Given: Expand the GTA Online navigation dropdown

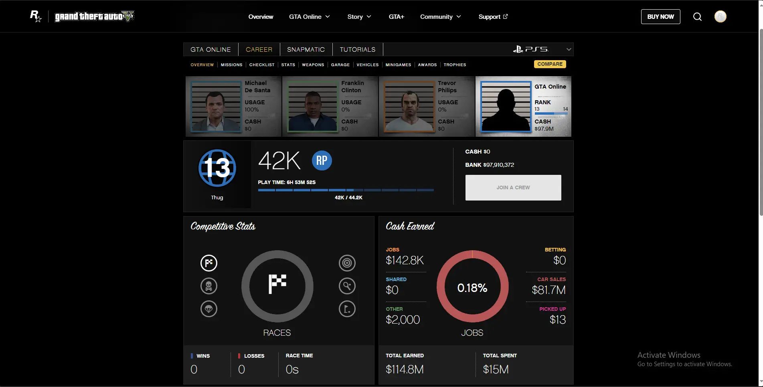Looking at the screenshot, I should (x=309, y=17).
